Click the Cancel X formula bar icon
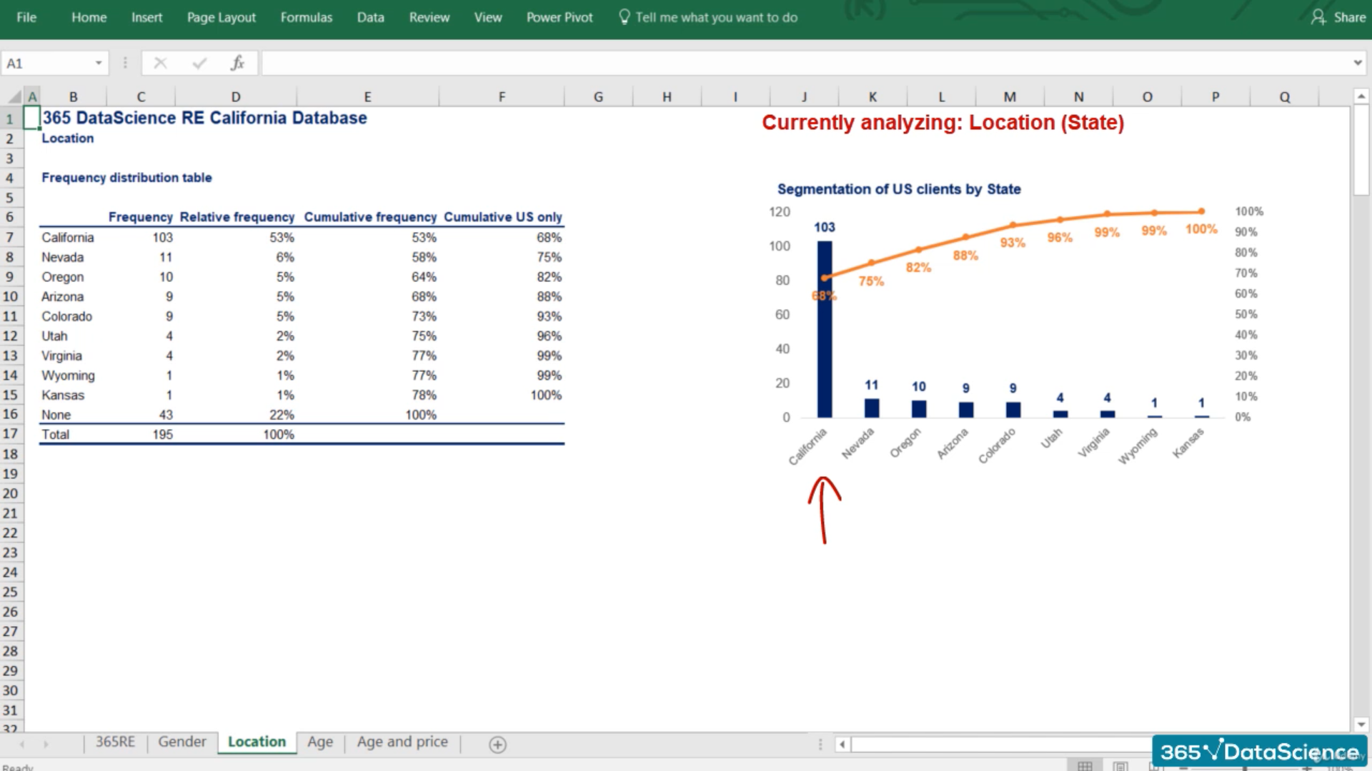 [x=160, y=63]
